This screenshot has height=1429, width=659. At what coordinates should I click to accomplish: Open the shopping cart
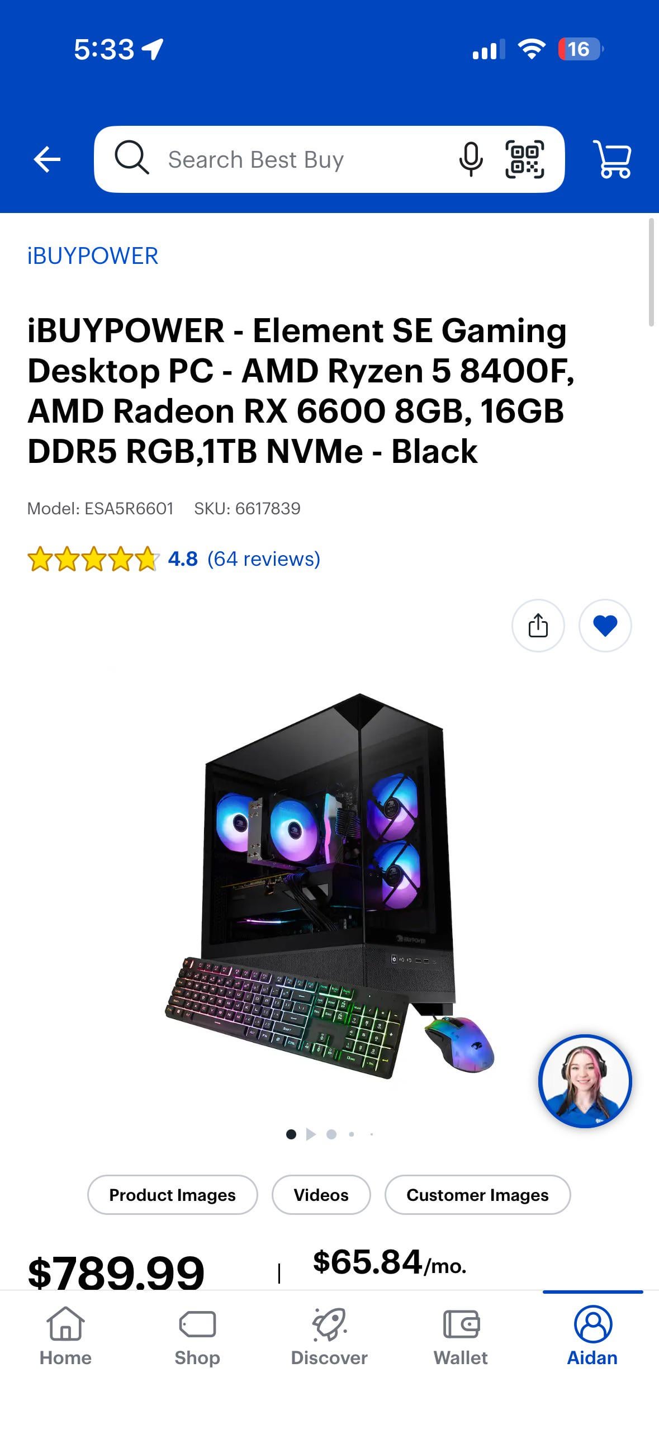[x=613, y=159]
